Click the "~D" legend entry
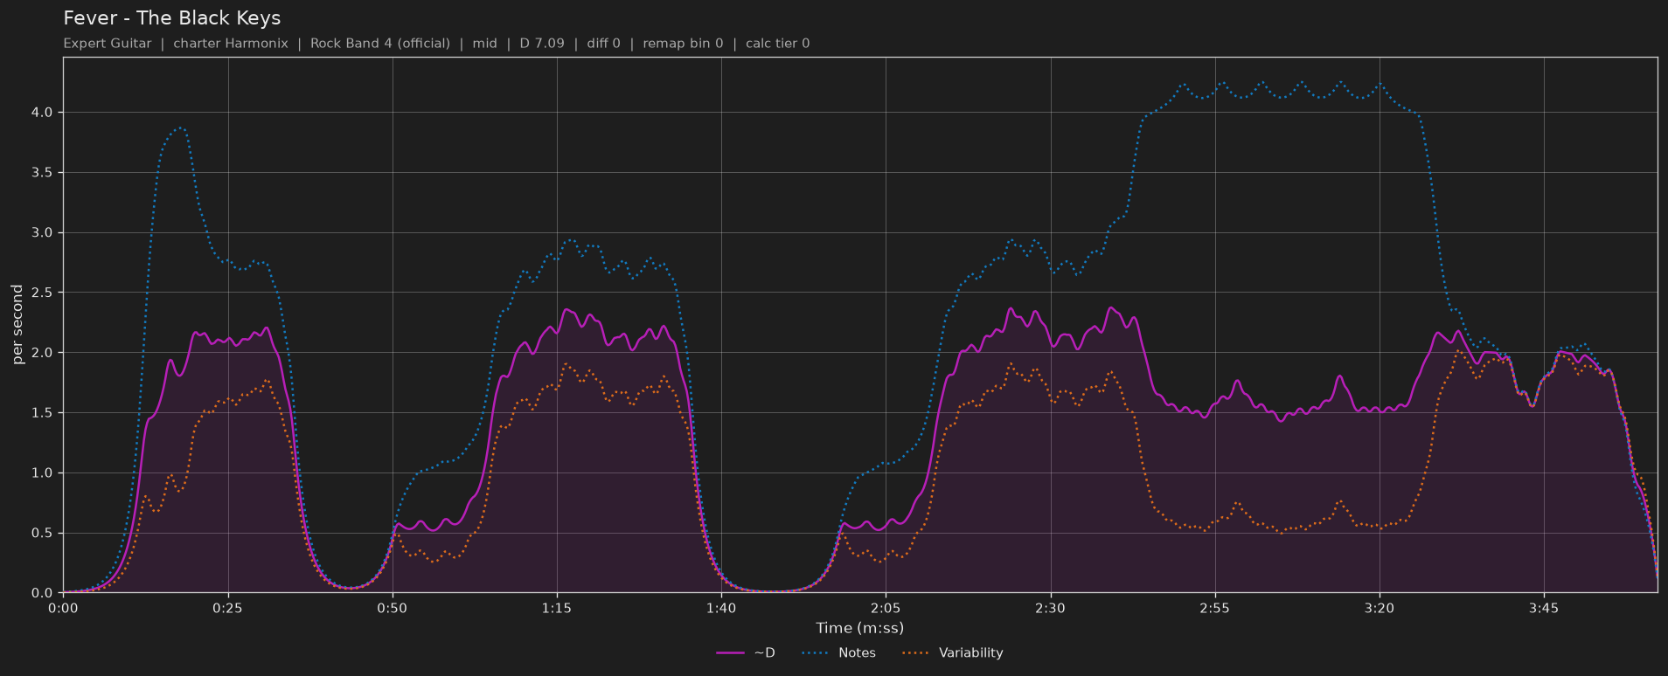Viewport: 1668px width, 676px height. click(746, 653)
